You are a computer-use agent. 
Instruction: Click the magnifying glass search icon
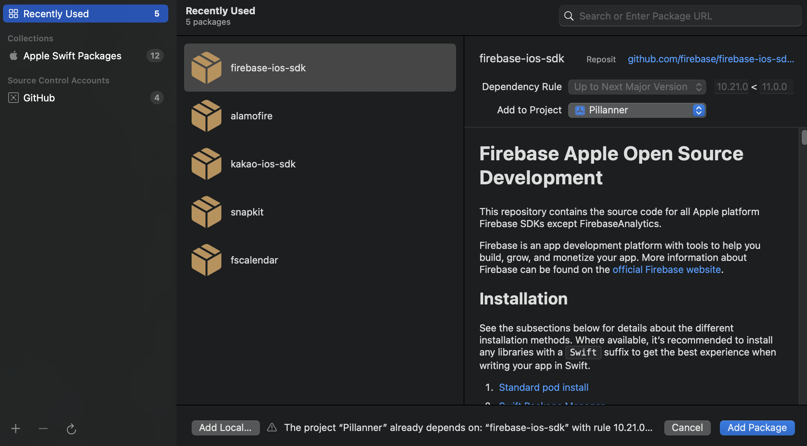569,16
